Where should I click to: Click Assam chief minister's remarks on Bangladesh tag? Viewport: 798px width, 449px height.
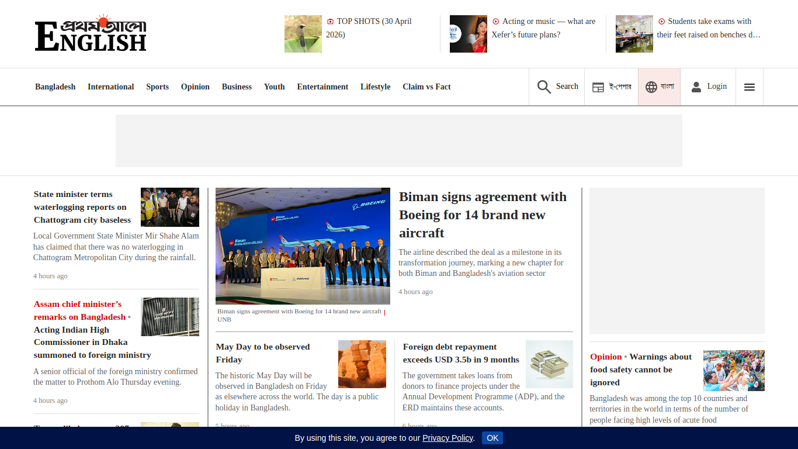pos(79,310)
